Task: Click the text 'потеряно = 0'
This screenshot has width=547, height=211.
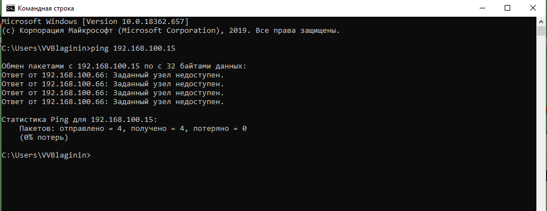Action: tap(220, 129)
